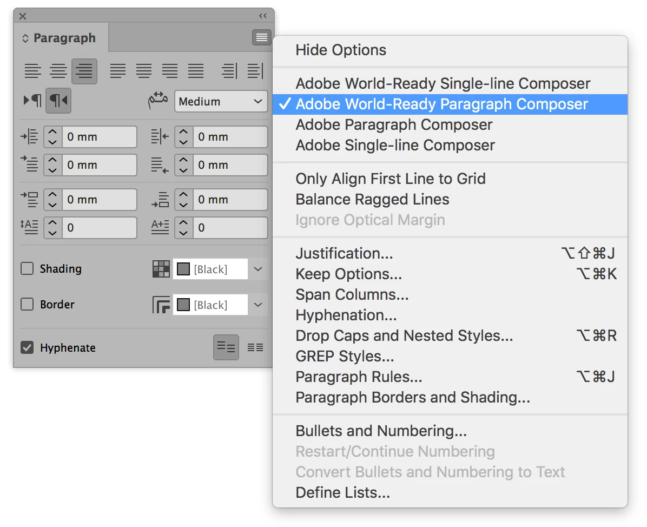
Task: Select Adobe Single-line Composer
Action: click(x=450, y=145)
